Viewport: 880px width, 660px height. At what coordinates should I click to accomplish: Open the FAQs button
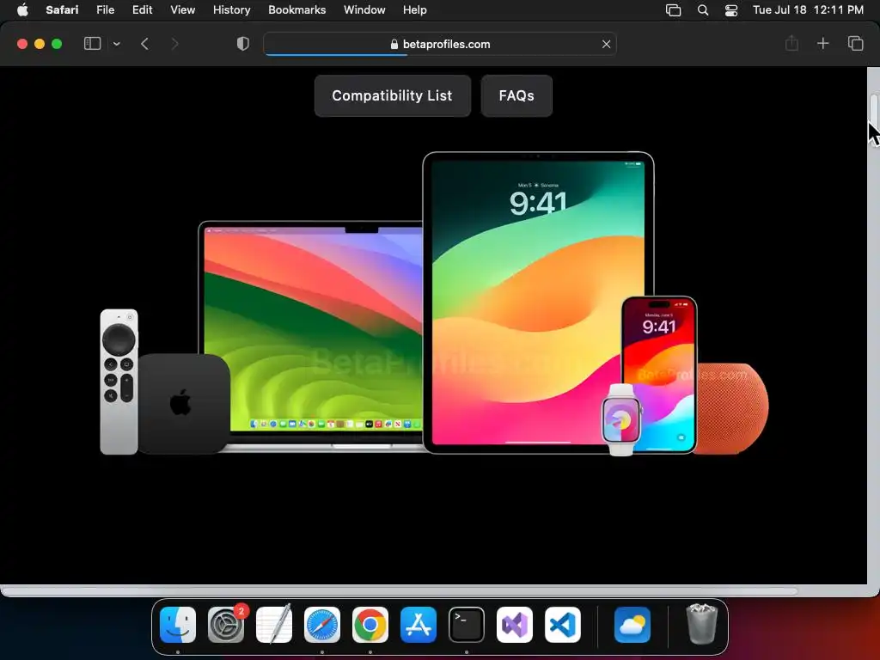(516, 96)
